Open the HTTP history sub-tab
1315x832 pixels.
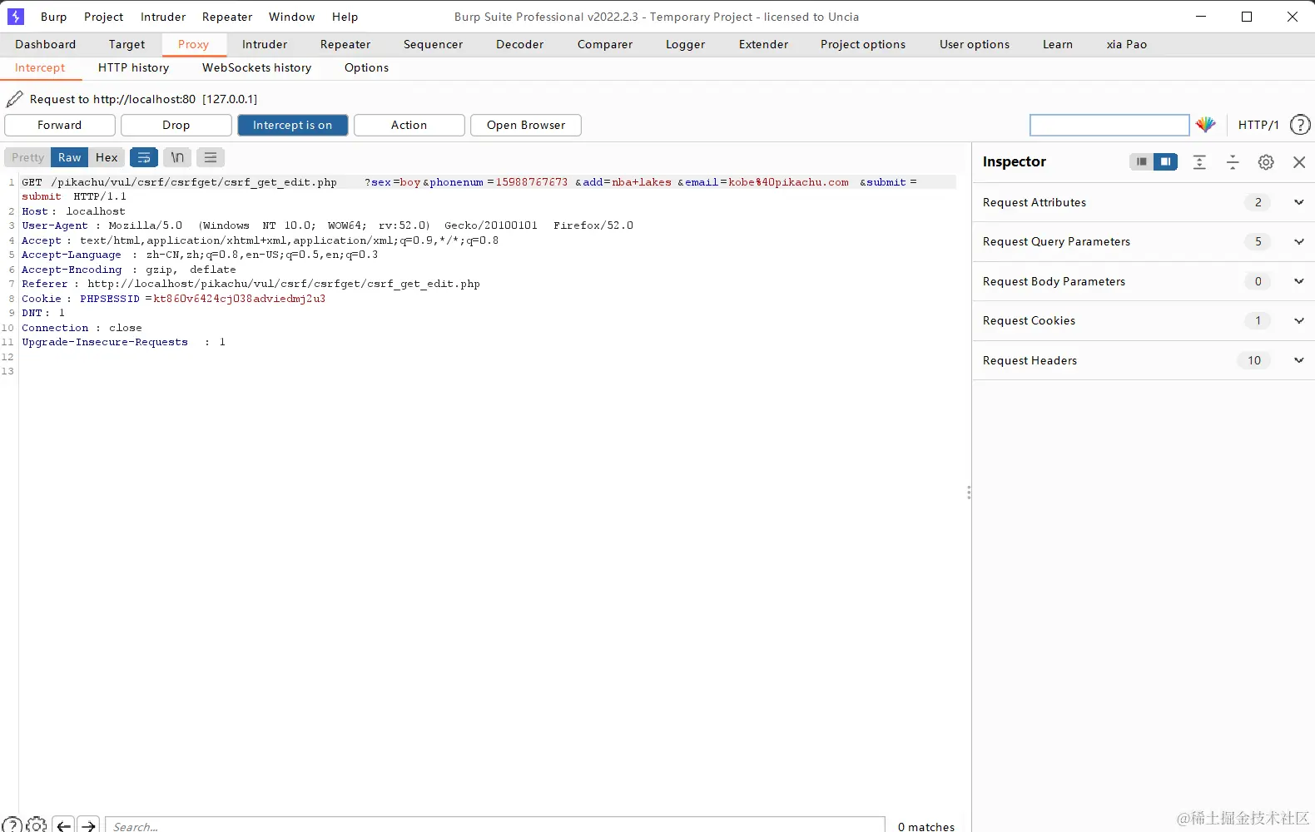133,67
